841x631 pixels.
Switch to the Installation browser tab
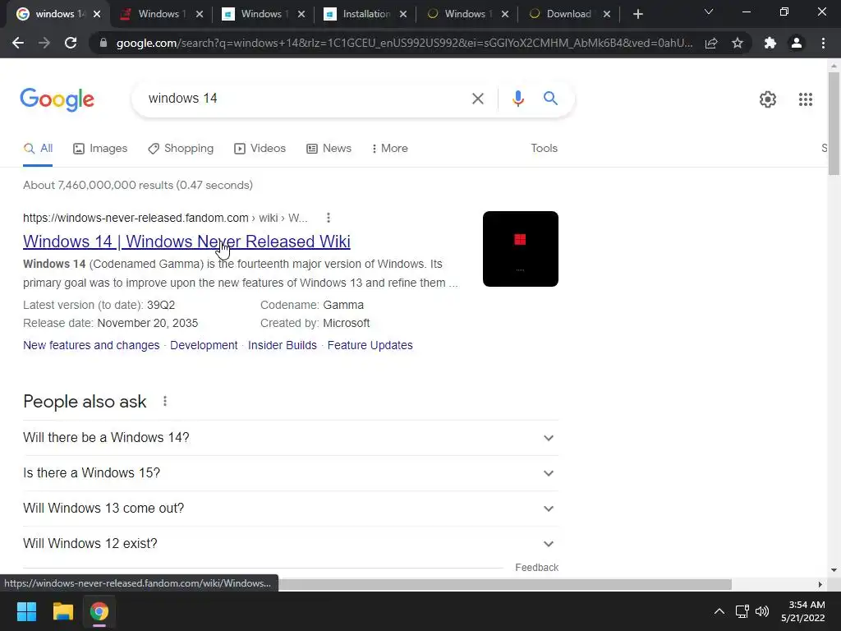[365, 14]
